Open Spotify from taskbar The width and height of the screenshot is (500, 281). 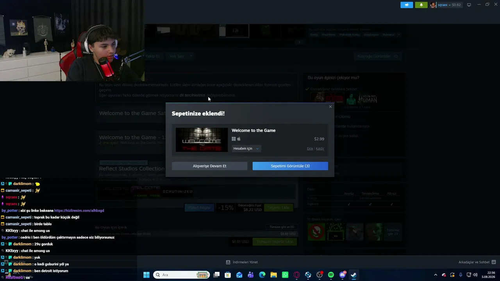tap(331, 275)
